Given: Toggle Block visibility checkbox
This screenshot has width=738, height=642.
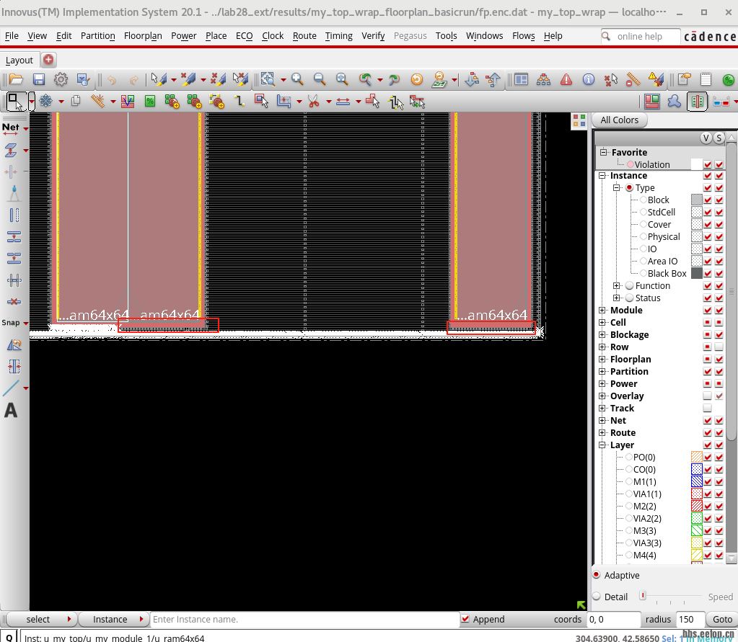Looking at the screenshot, I should coord(708,200).
